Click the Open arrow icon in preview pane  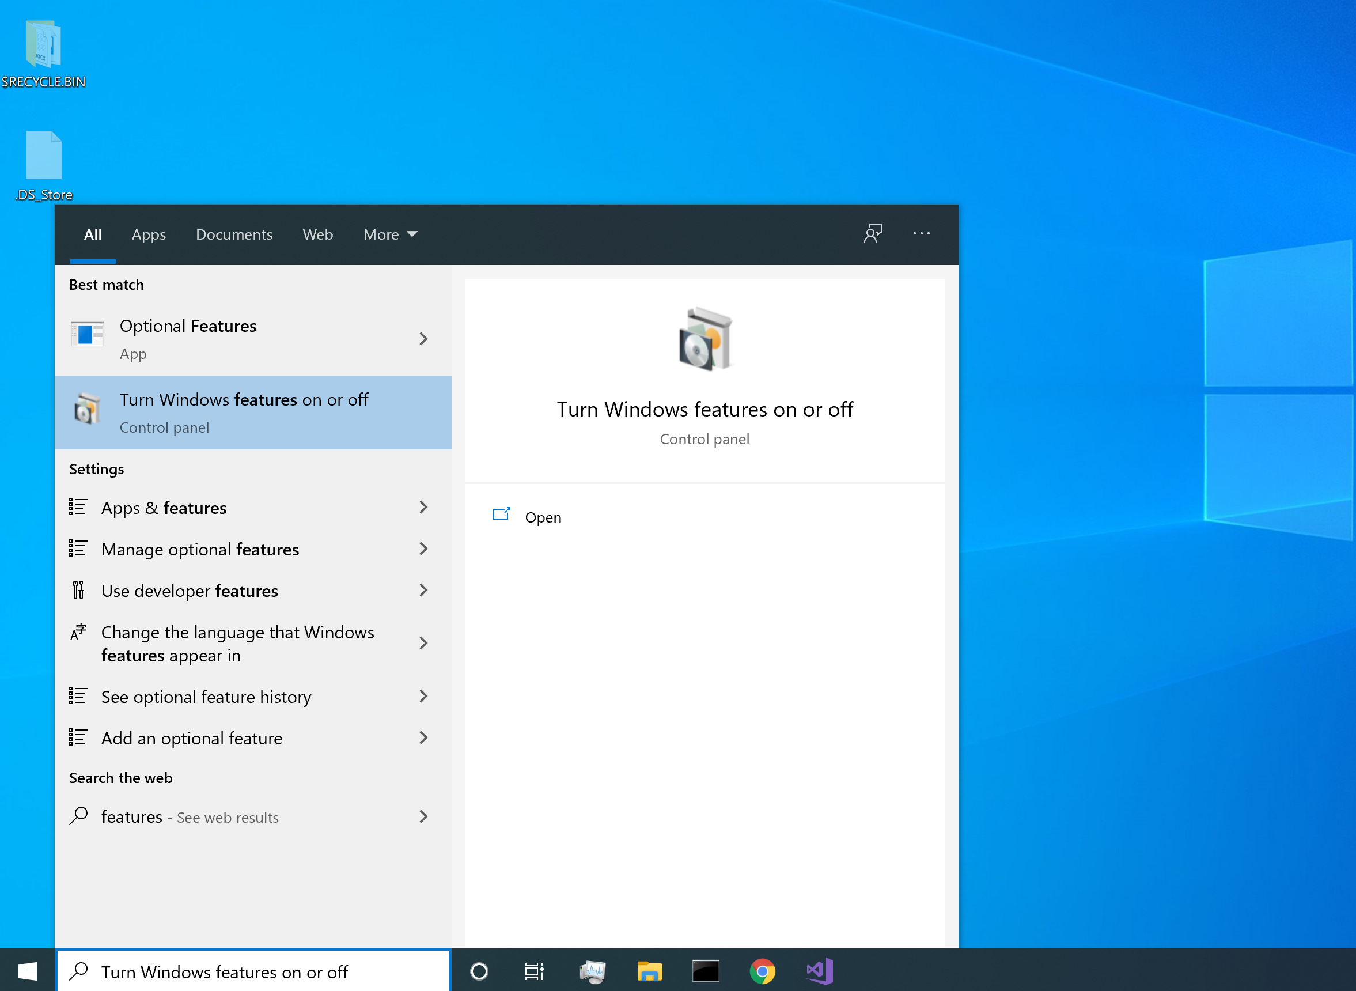click(x=501, y=514)
